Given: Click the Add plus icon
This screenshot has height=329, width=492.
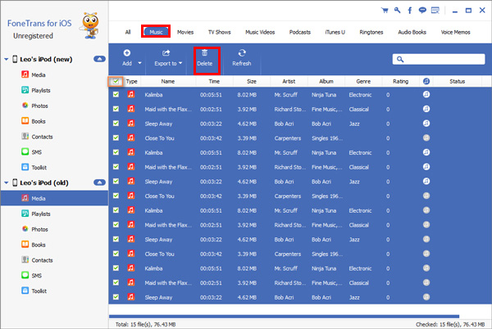Looking at the screenshot, I should coord(127,52).
